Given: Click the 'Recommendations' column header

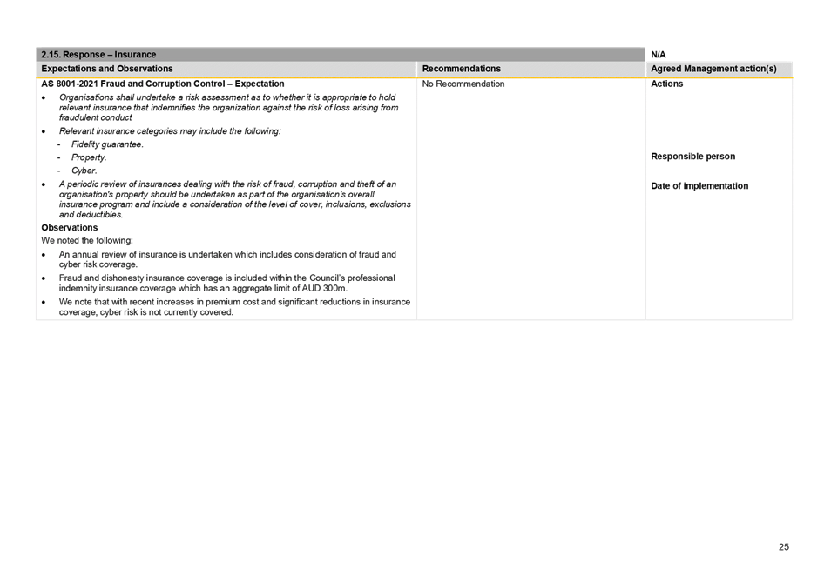Looking at the screenshot, I should tap(461, 69).
